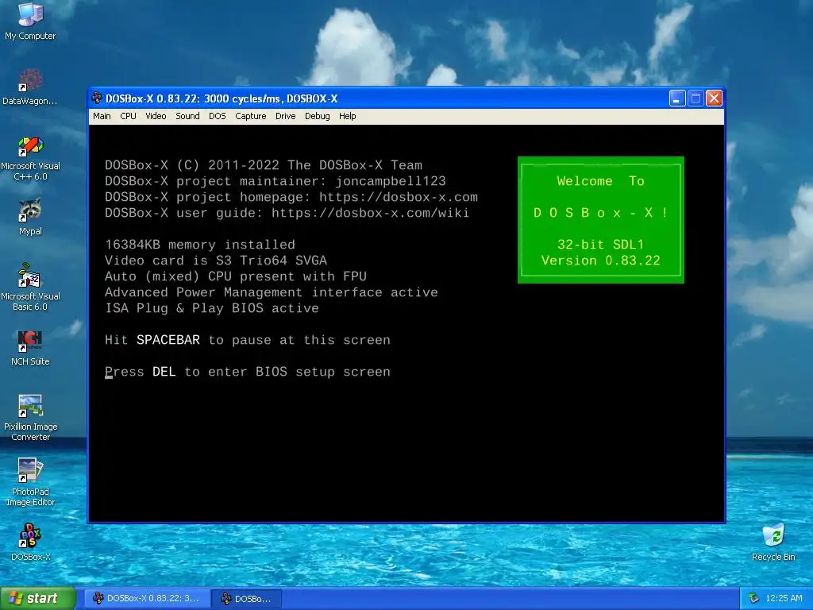
Task: Click the DOSBox-X window title bar text
Action: [x=222, y=98]
